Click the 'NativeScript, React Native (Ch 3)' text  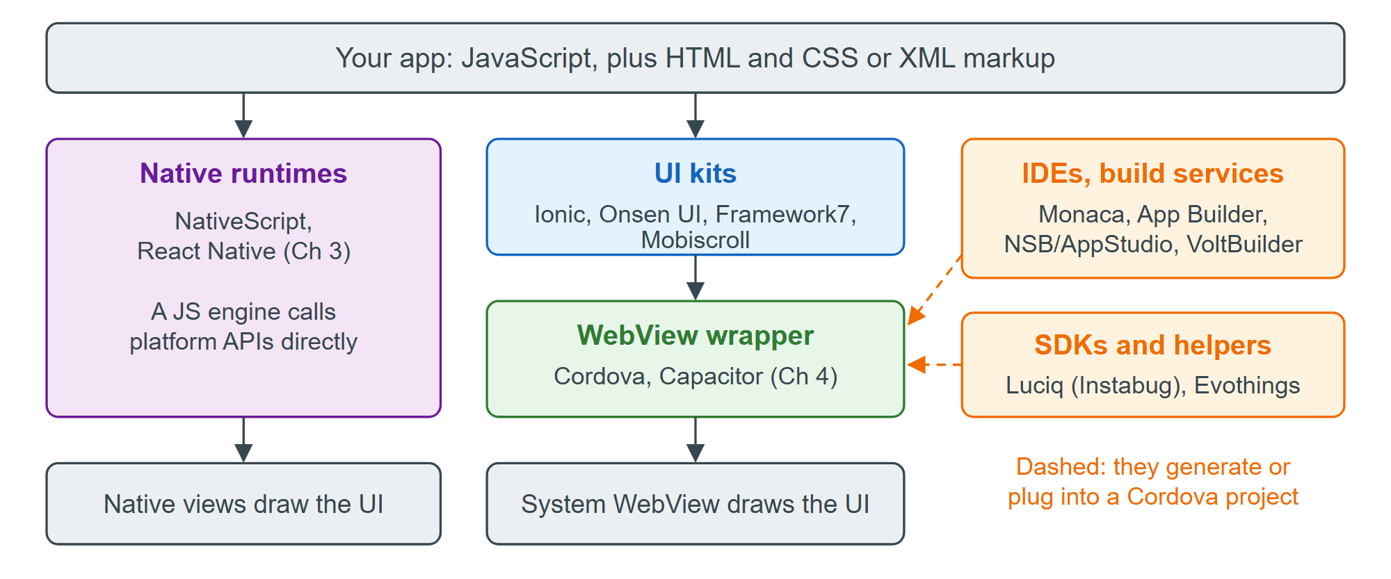(x=243, y=236)
